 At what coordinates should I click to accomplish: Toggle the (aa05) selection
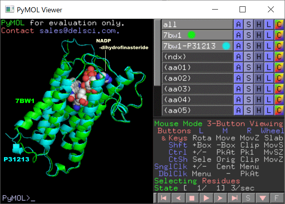pyautogui.click(x=197, y=110)
